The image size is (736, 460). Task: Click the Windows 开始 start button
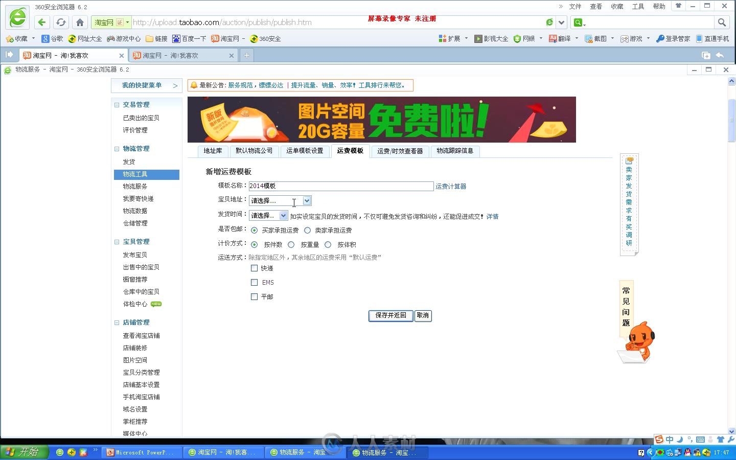coord(24,452)
